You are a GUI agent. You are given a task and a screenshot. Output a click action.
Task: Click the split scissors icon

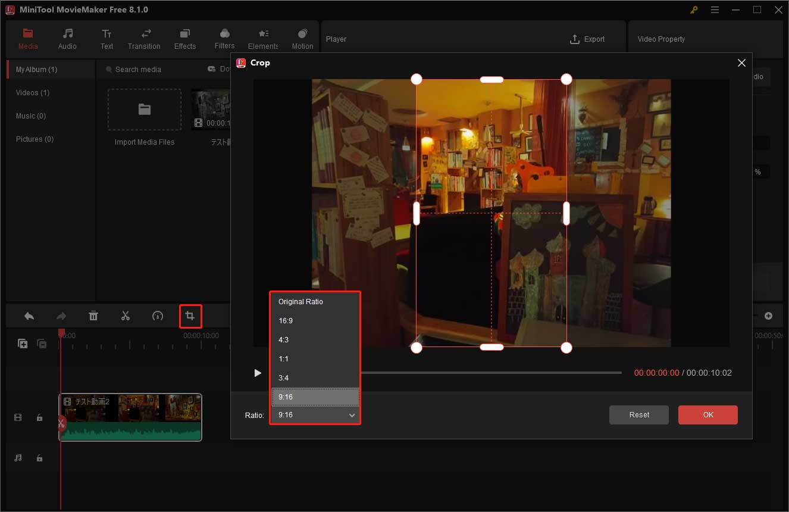125,316
